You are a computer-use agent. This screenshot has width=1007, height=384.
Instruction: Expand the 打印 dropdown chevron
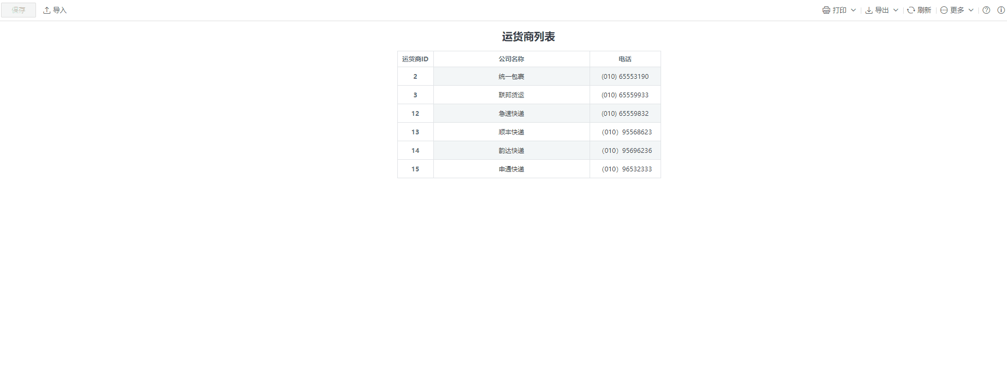tap(853, 10)
